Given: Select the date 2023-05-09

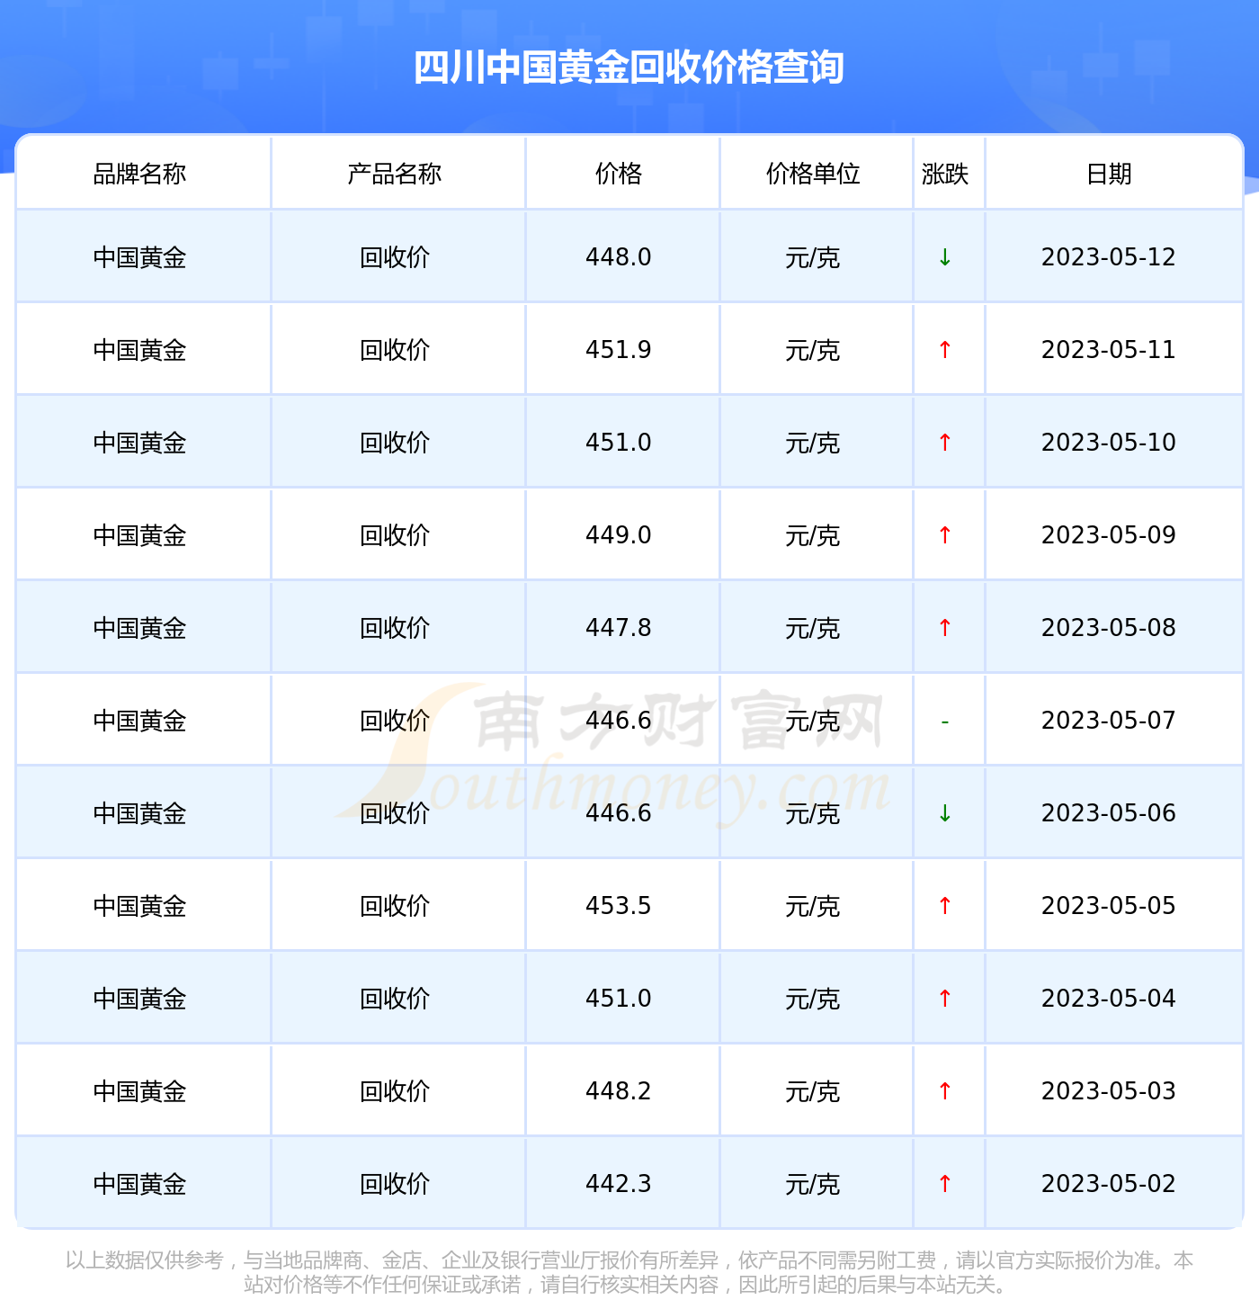Looking at the screenshot, I should tap(1109, 535).
